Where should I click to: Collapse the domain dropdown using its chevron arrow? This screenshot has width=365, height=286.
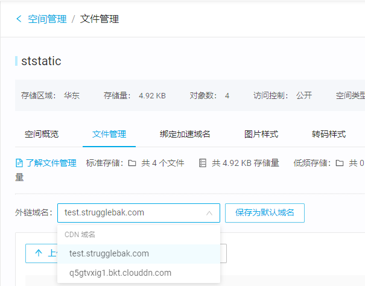pyautogui.click(x=209, y=213)
